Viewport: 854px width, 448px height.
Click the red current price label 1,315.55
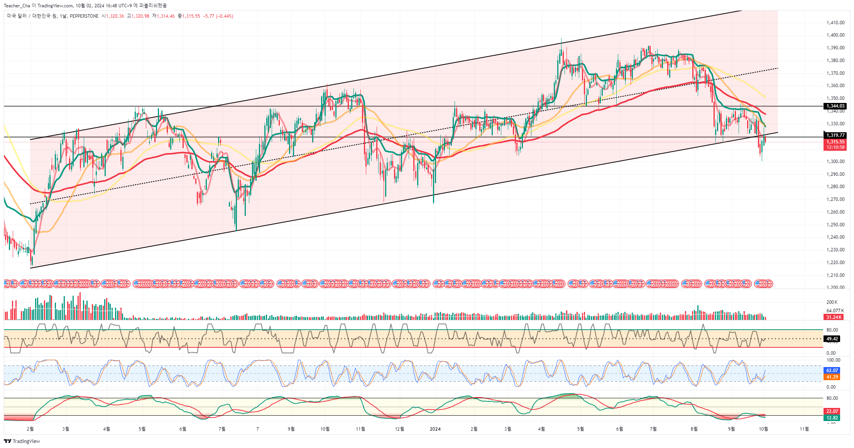835,142
